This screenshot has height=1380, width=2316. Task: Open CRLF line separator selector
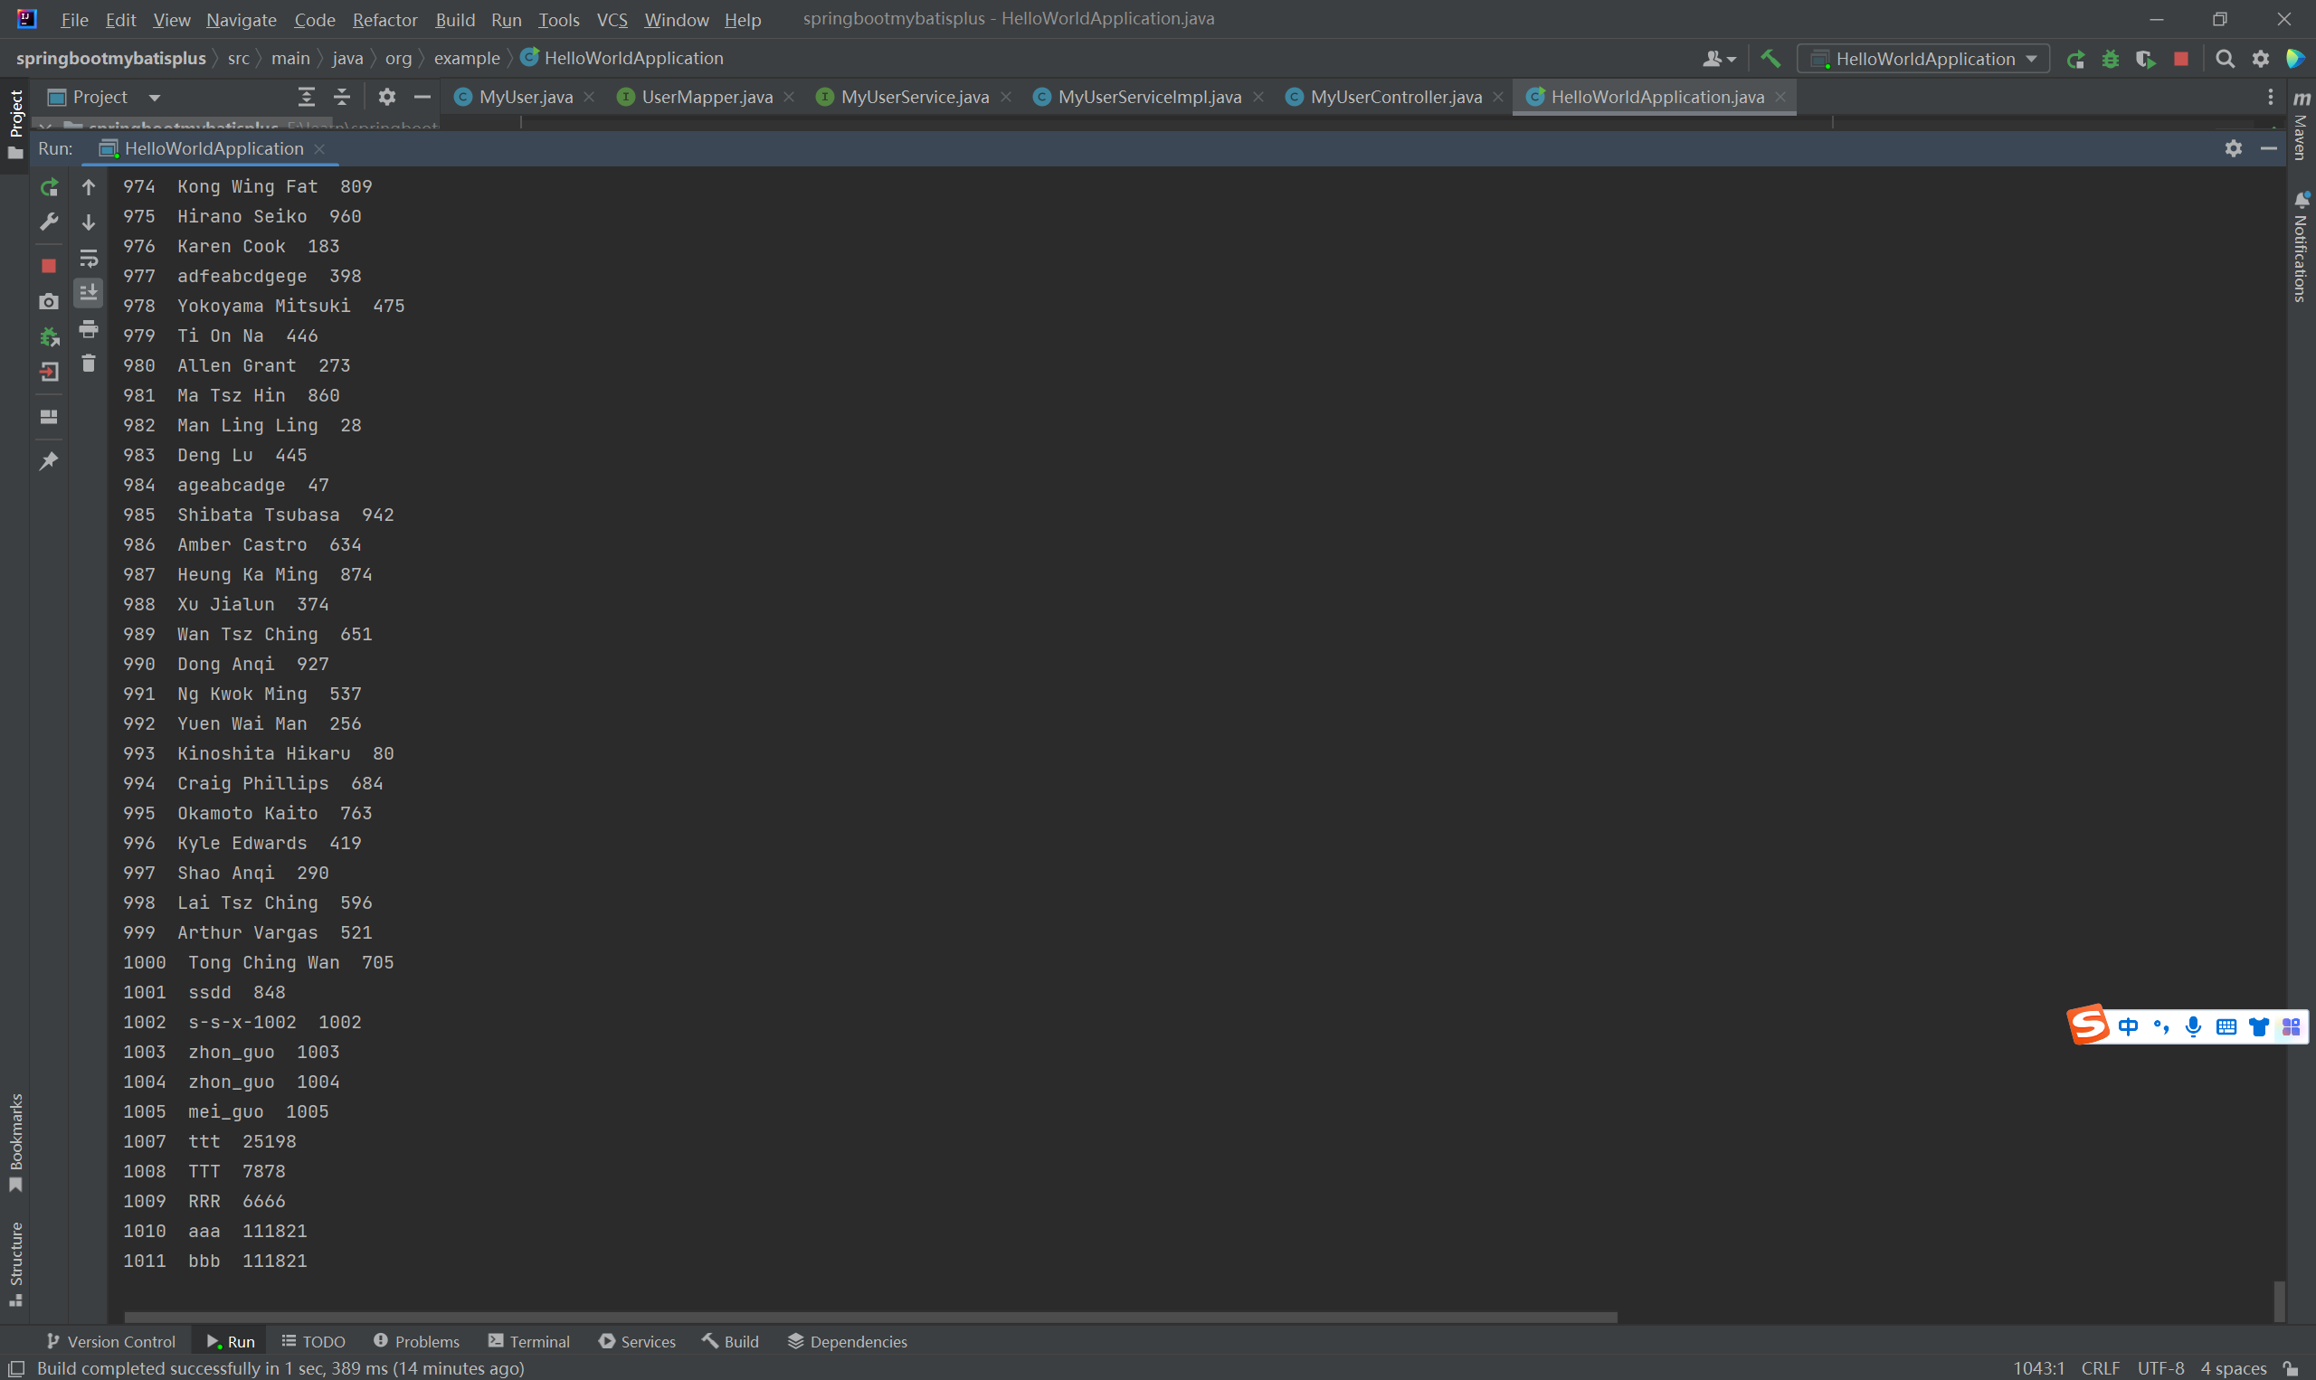tap(2100, 1368)
